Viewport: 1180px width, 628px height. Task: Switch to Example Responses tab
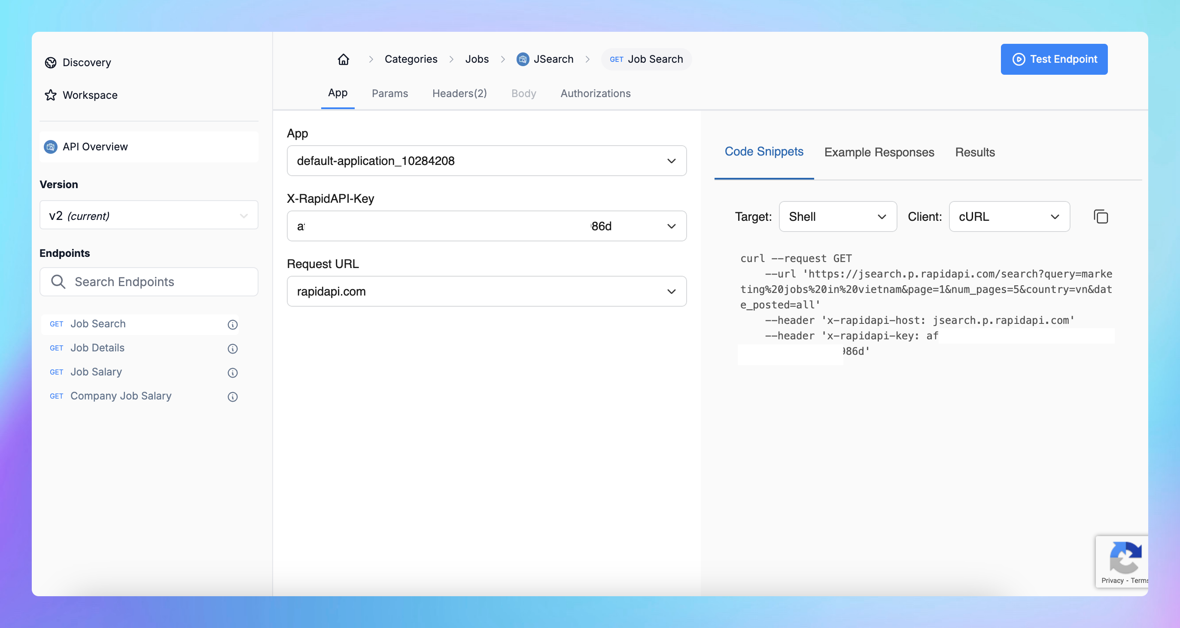click(879, 152)
